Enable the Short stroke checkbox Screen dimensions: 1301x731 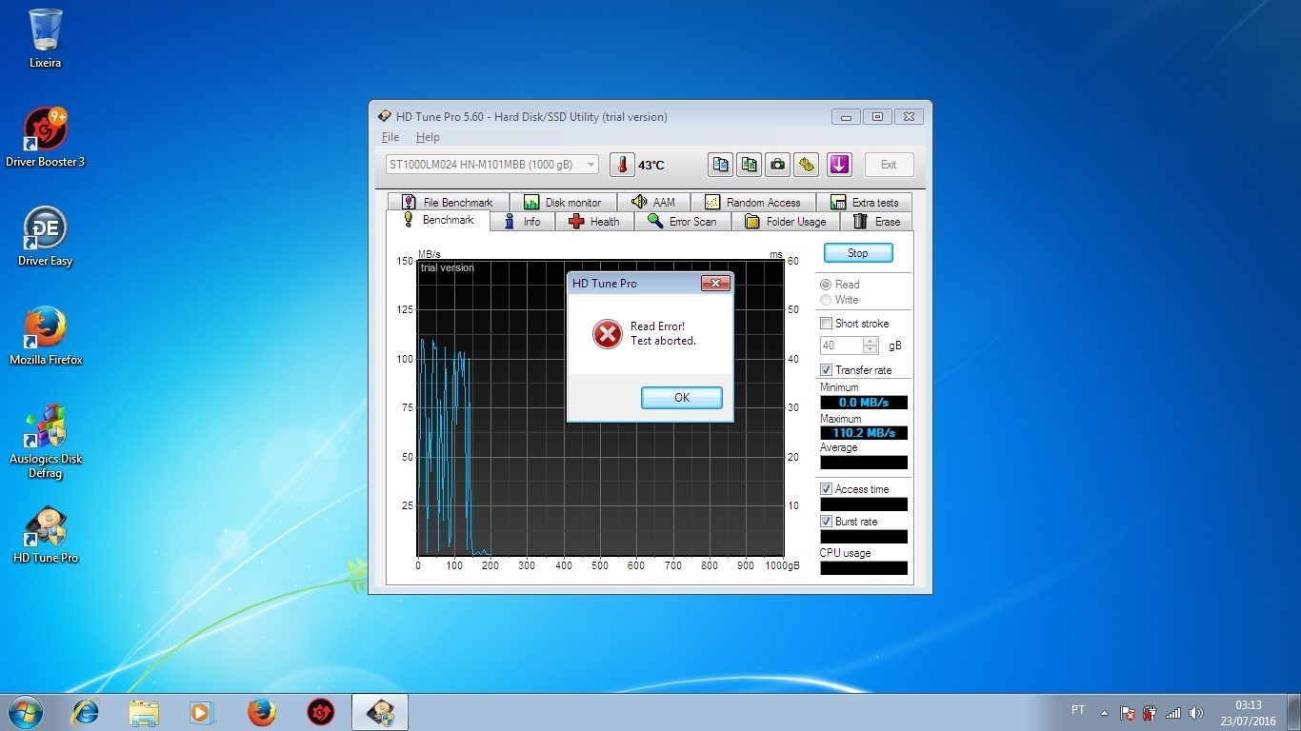(826, 324)
